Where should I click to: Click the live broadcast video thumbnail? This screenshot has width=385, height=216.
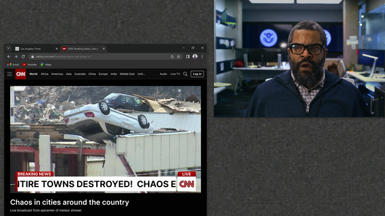click(106, 139)
